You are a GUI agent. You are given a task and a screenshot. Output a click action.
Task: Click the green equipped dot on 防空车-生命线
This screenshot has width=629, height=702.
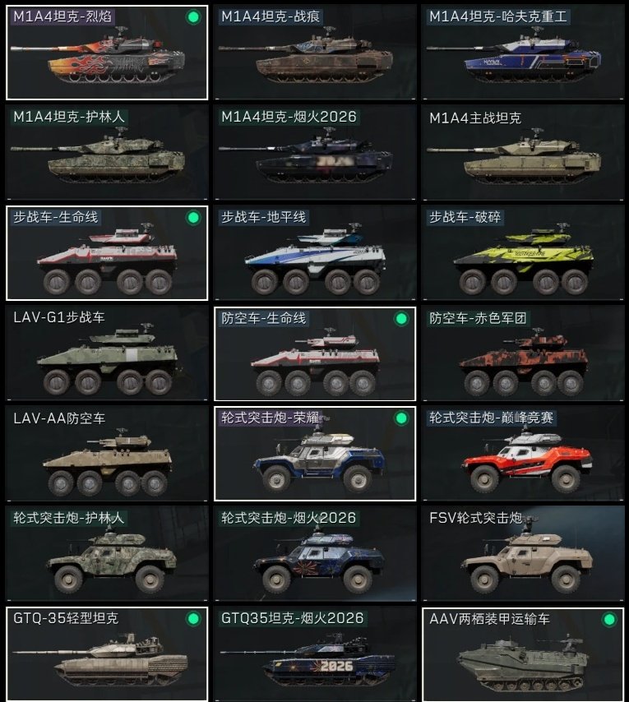[x=401, y=319]
